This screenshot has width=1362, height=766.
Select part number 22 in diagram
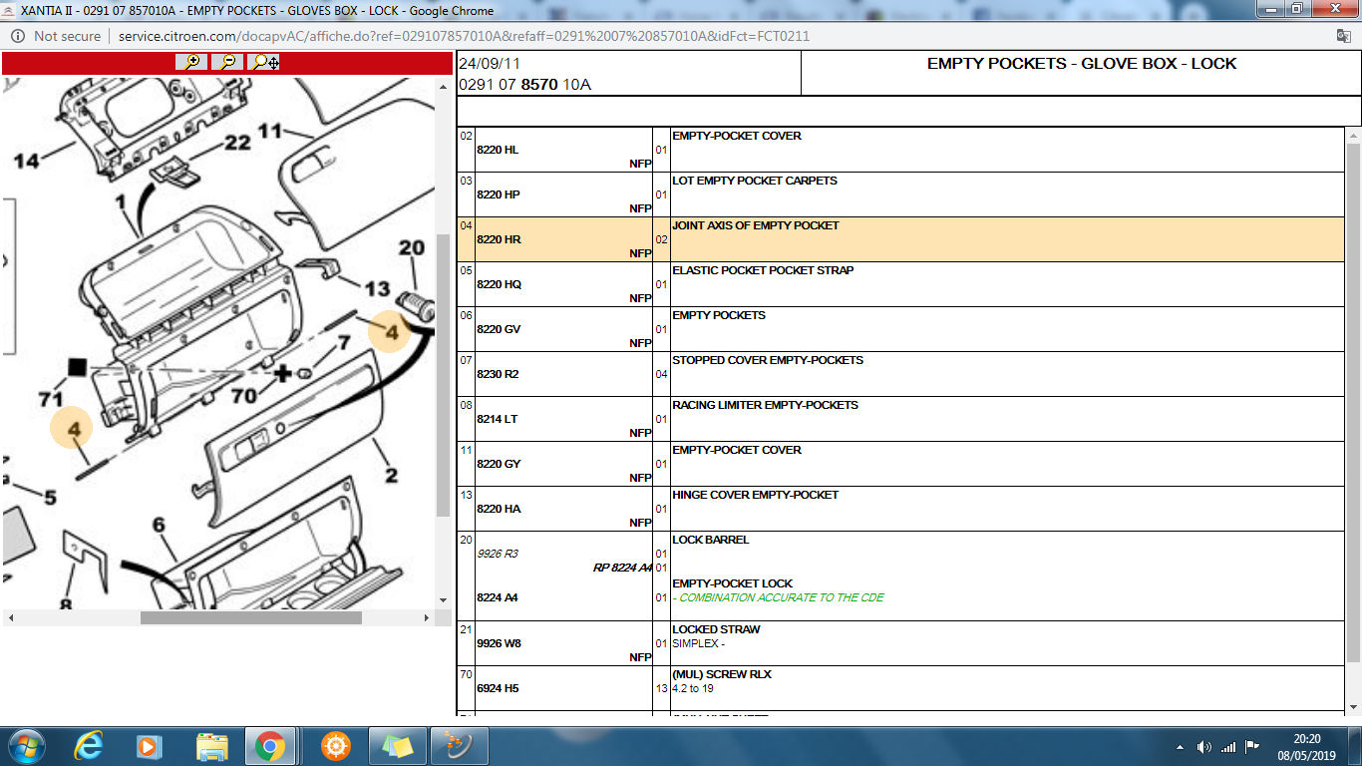237,144
